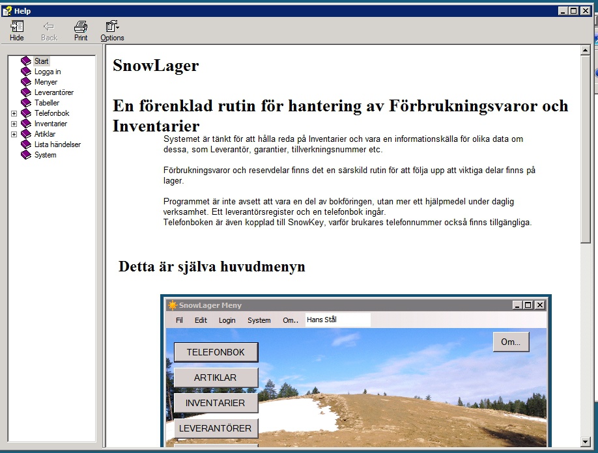Expand the Inventarier tree node

(x=14, y=124)
